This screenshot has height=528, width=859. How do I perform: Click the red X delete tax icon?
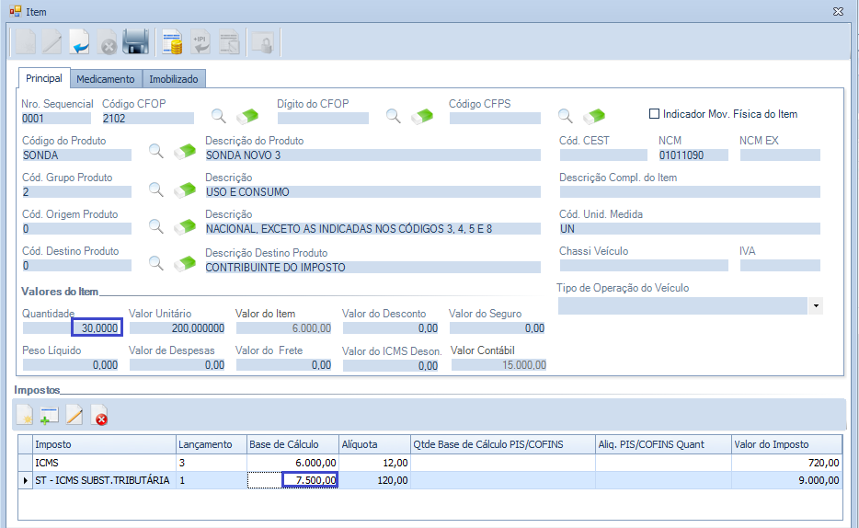click(x=99, y=416)
